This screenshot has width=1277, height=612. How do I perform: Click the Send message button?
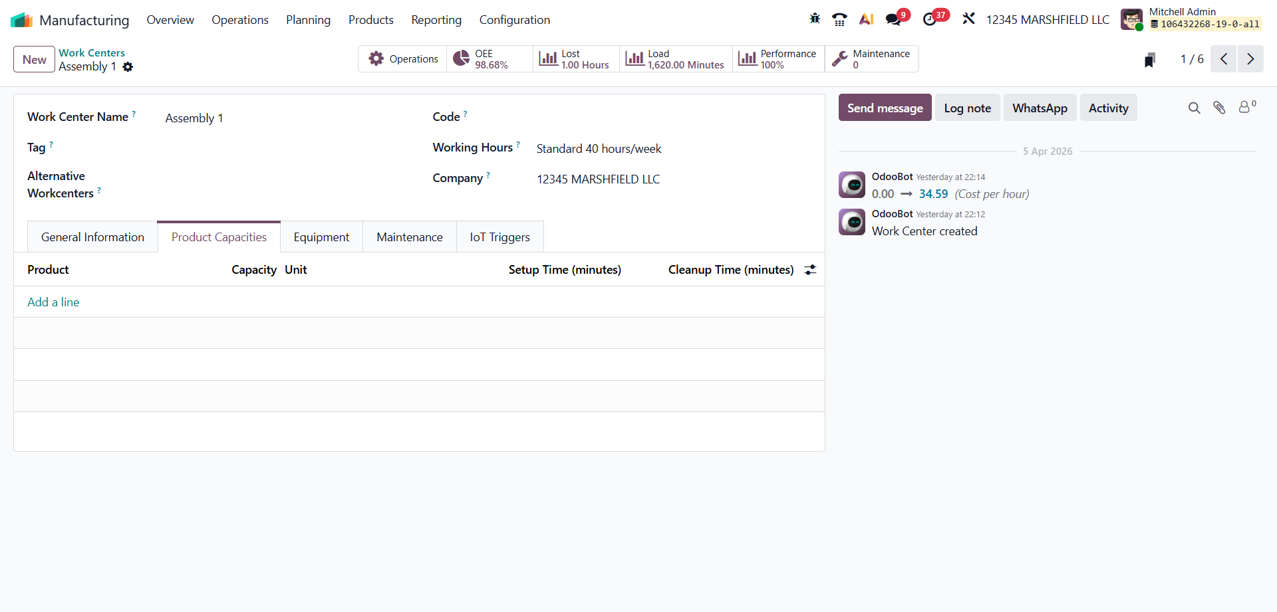[885, 108]
